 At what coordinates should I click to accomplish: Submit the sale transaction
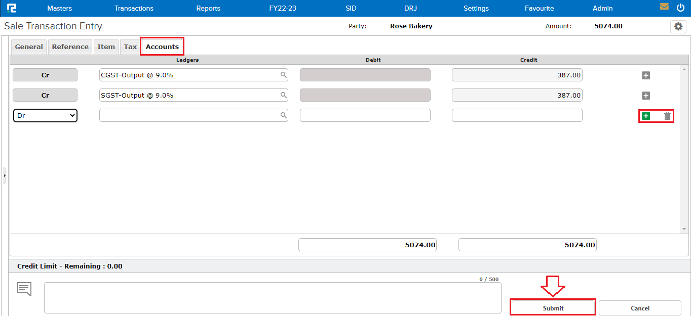coord(552,307)
